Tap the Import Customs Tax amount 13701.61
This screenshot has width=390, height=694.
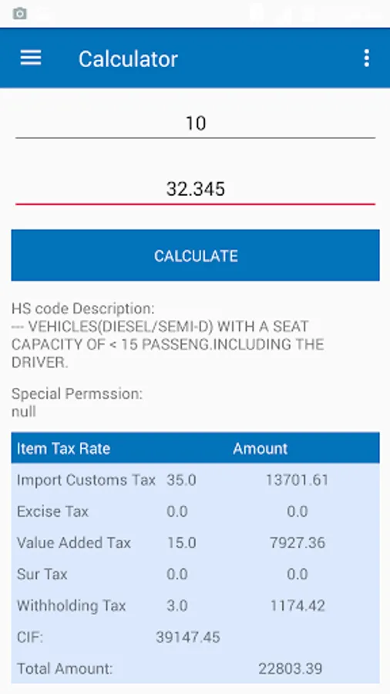point(298,480)
